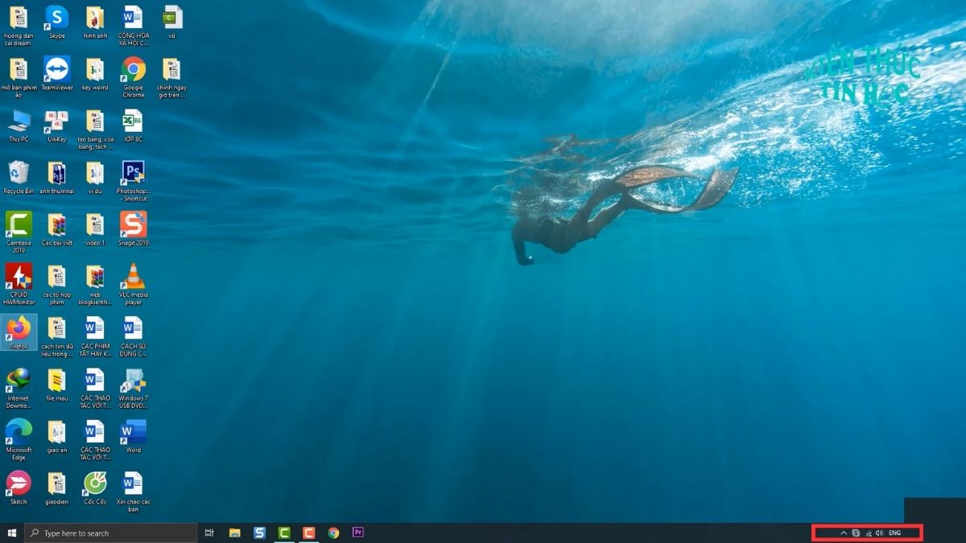
Task: Select the UniKey shortcut on desktop
Action: pyautogui.click(x=56, y=126)
